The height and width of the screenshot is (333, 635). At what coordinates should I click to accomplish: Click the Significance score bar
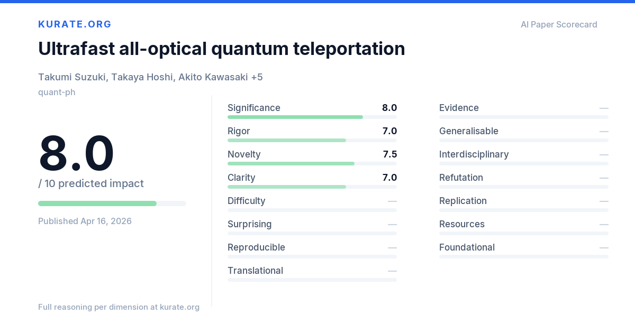point(312,117)
